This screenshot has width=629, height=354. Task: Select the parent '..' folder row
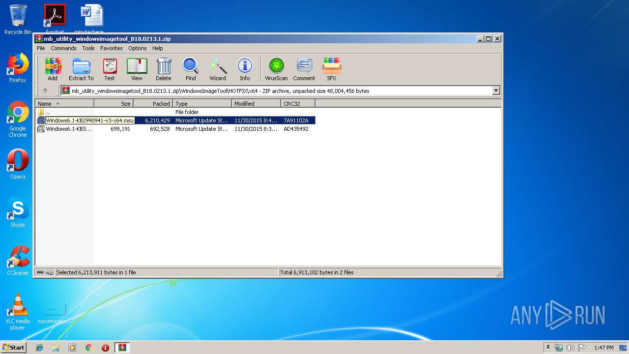(x=175, y=112)
